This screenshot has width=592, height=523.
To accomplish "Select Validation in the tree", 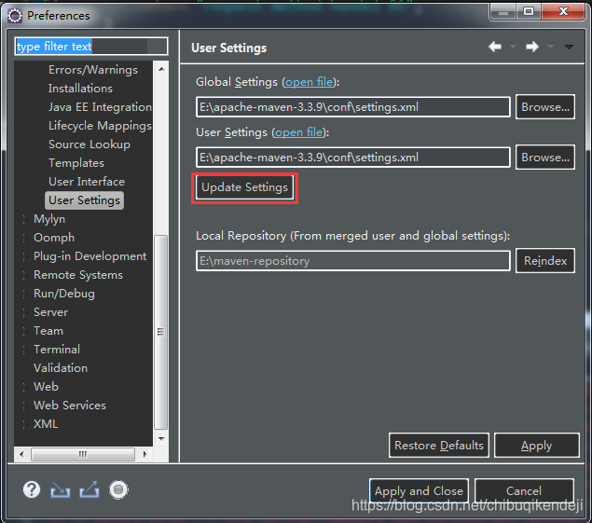I will click(61, 368).
